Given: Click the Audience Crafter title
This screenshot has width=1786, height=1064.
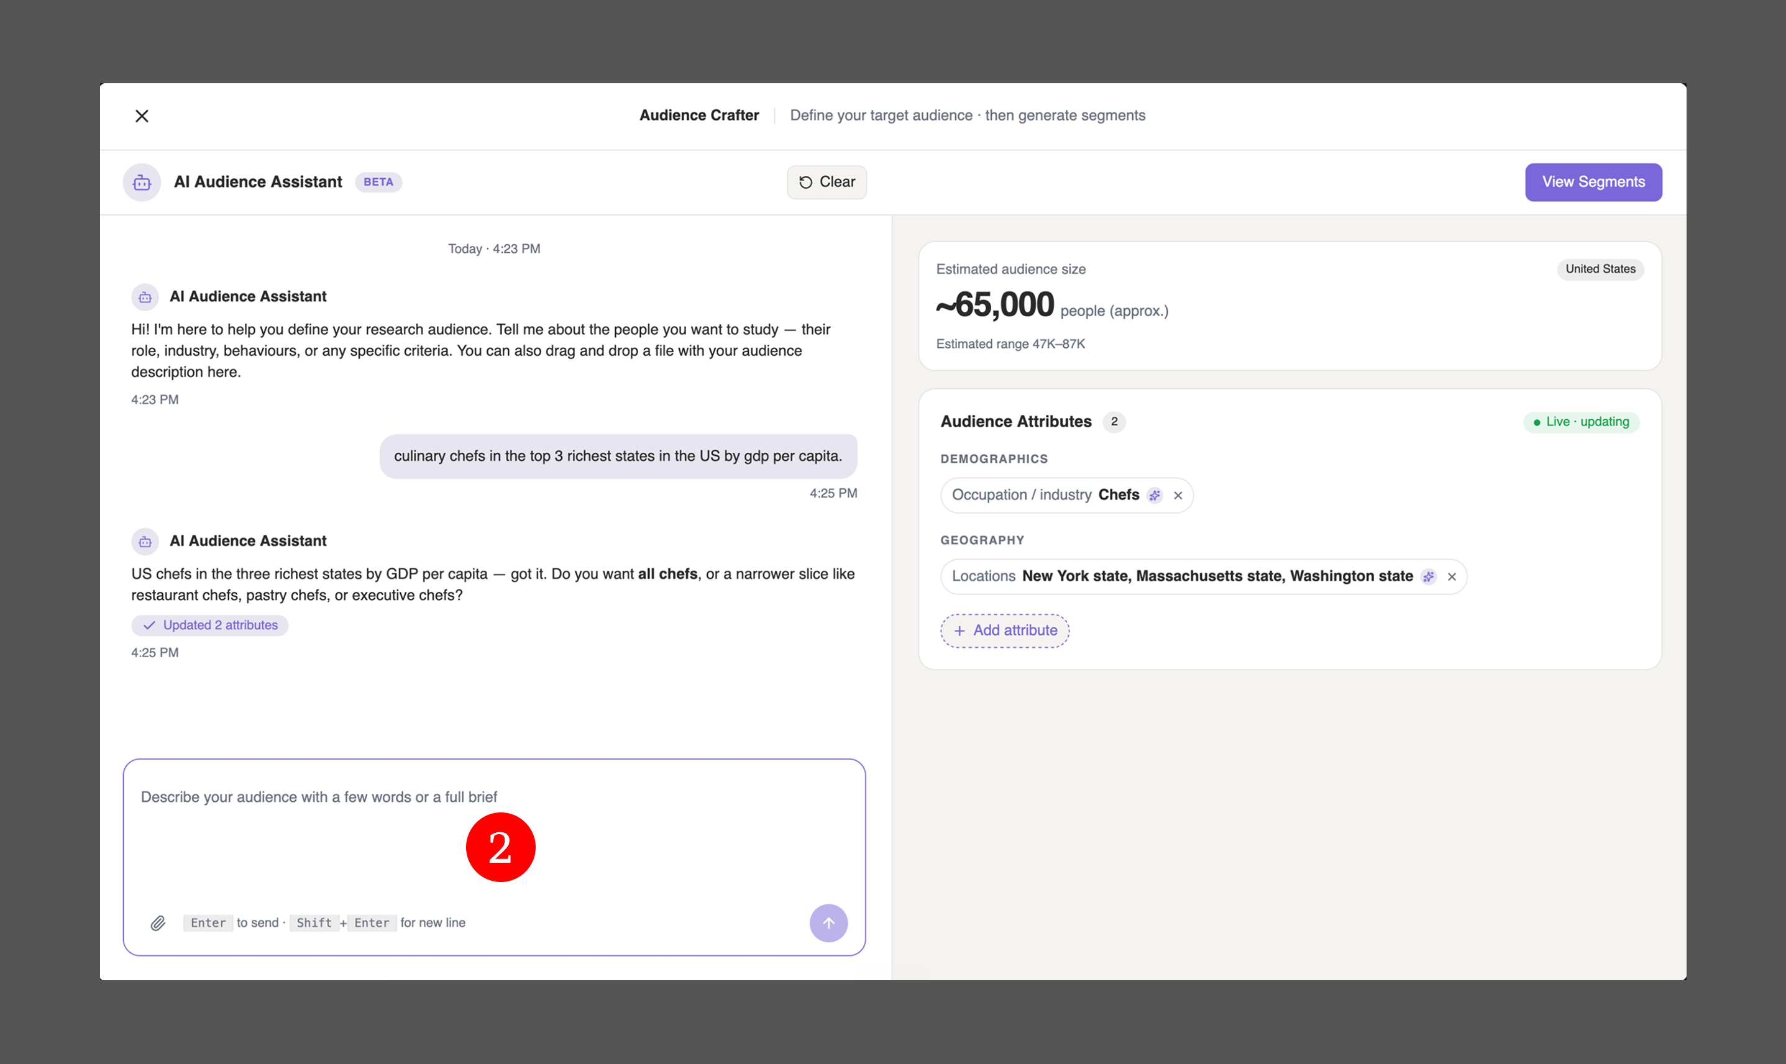Looking at the screenshot, I should (698, 116).
